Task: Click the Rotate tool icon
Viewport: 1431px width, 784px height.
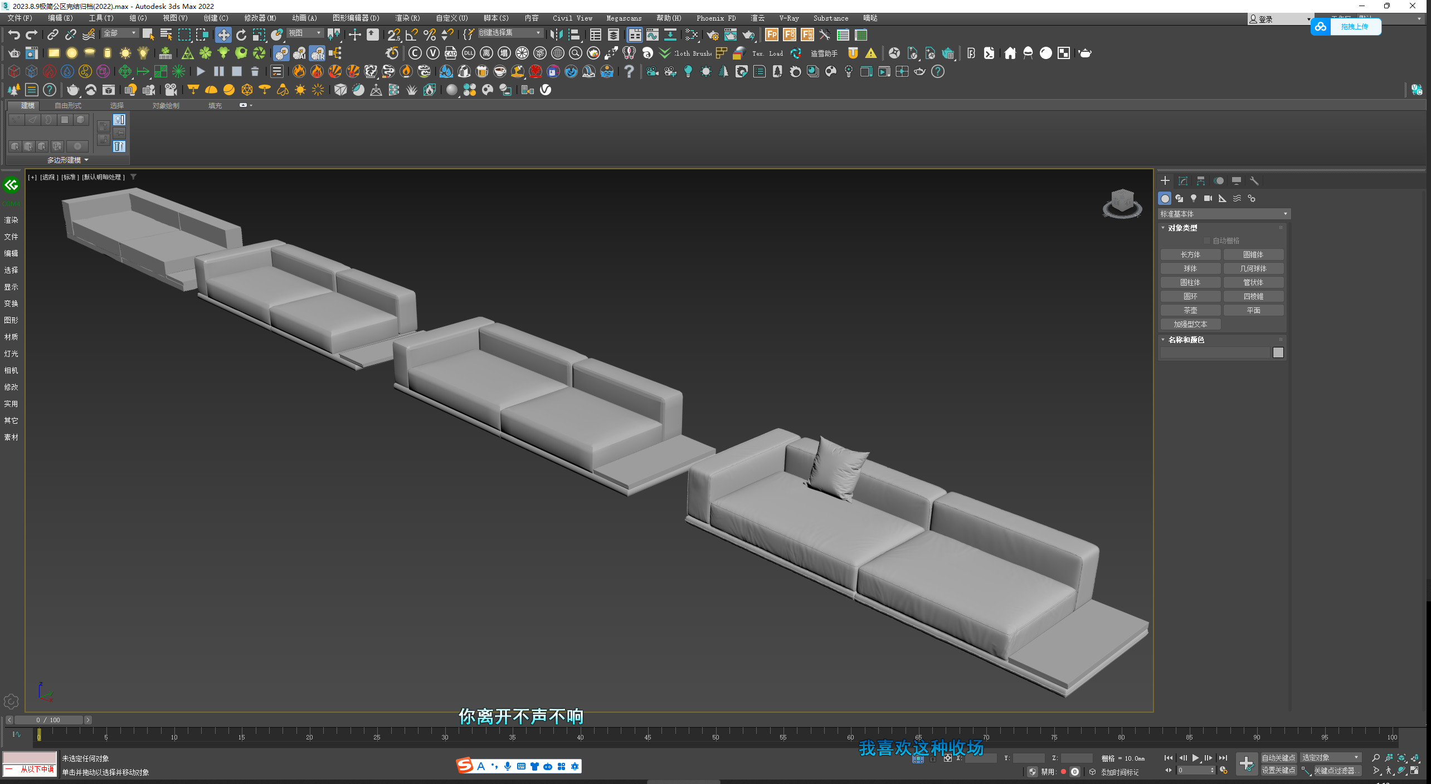Action: click(x=241, y=35)
